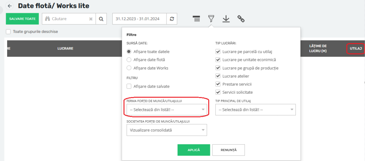Click the back arrow icon

[x=10, y=6]
